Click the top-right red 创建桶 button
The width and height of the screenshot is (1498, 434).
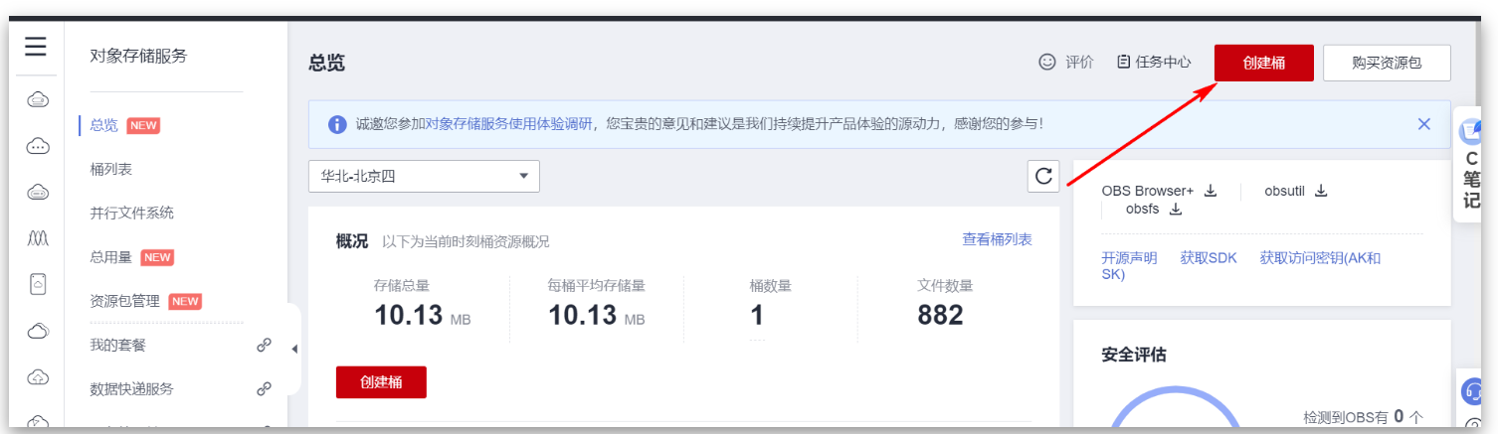click(x=1263, y=63)
